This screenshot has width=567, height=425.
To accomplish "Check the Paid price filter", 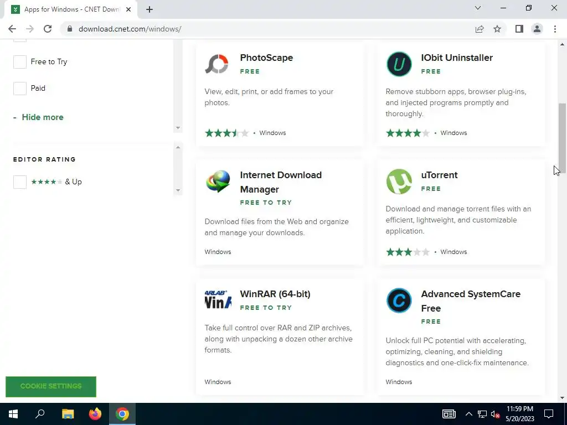I will (x=20, y=88).
